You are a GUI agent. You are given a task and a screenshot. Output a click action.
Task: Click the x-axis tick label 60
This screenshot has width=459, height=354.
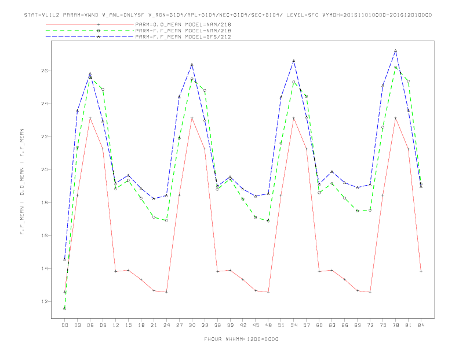click(319, 325)
